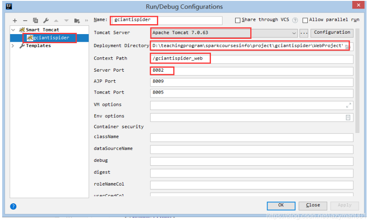Image resolution: width=370 pixels, height=224 pixels.
Task: Copy the selected configuration
Action: (x=35, y=20)
